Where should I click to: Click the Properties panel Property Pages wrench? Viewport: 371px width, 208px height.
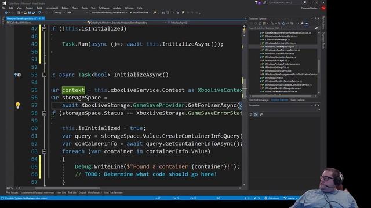click(x=261, y=114)
